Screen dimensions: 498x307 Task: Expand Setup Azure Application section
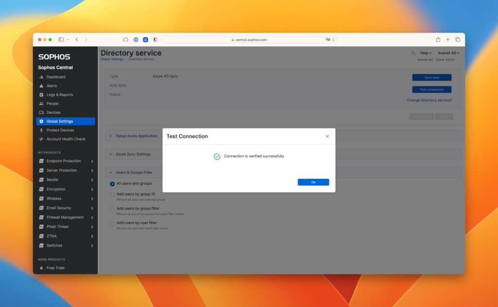tap(110, 136)
